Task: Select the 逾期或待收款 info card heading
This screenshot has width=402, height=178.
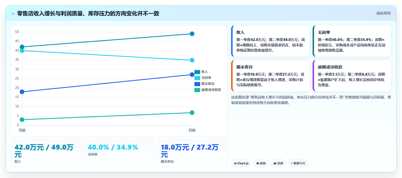Action: pos(330,67)
